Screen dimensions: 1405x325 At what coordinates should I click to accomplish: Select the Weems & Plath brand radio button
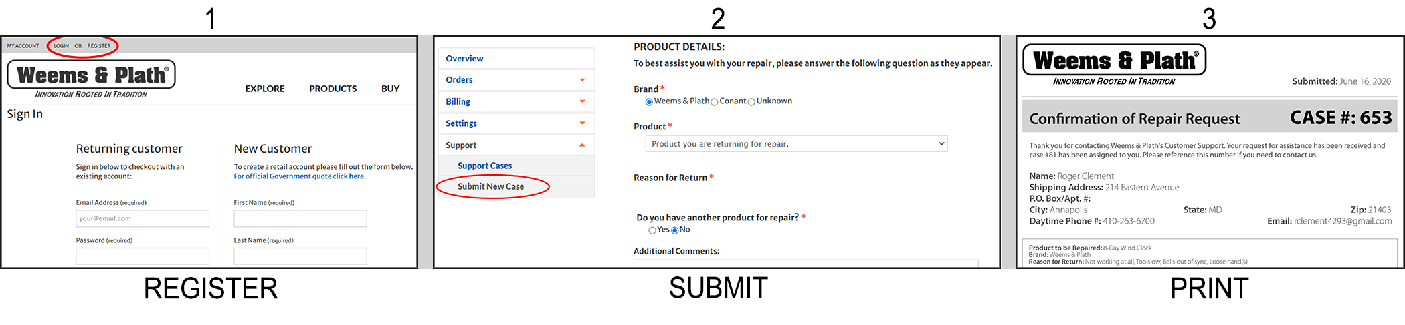click(x=649, y=102)
